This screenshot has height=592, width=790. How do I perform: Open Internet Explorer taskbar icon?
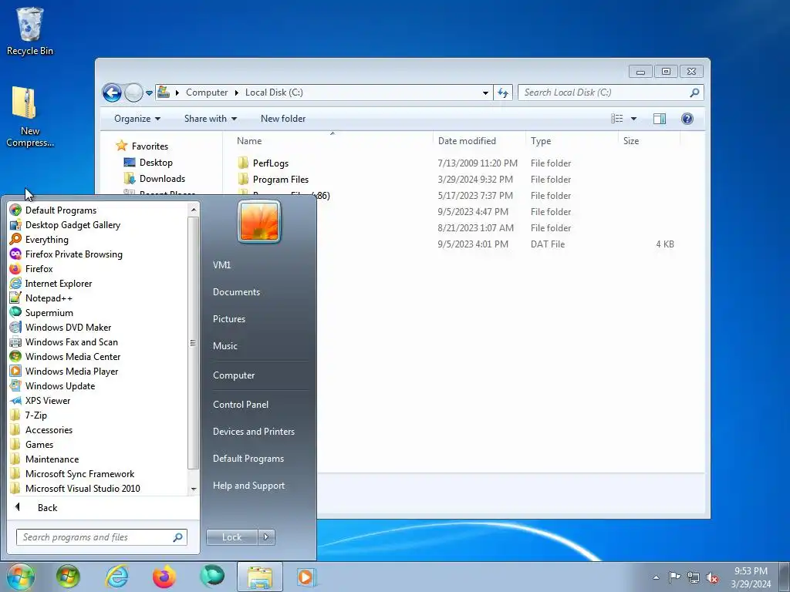pyautogui.click(x=116, y=577)
